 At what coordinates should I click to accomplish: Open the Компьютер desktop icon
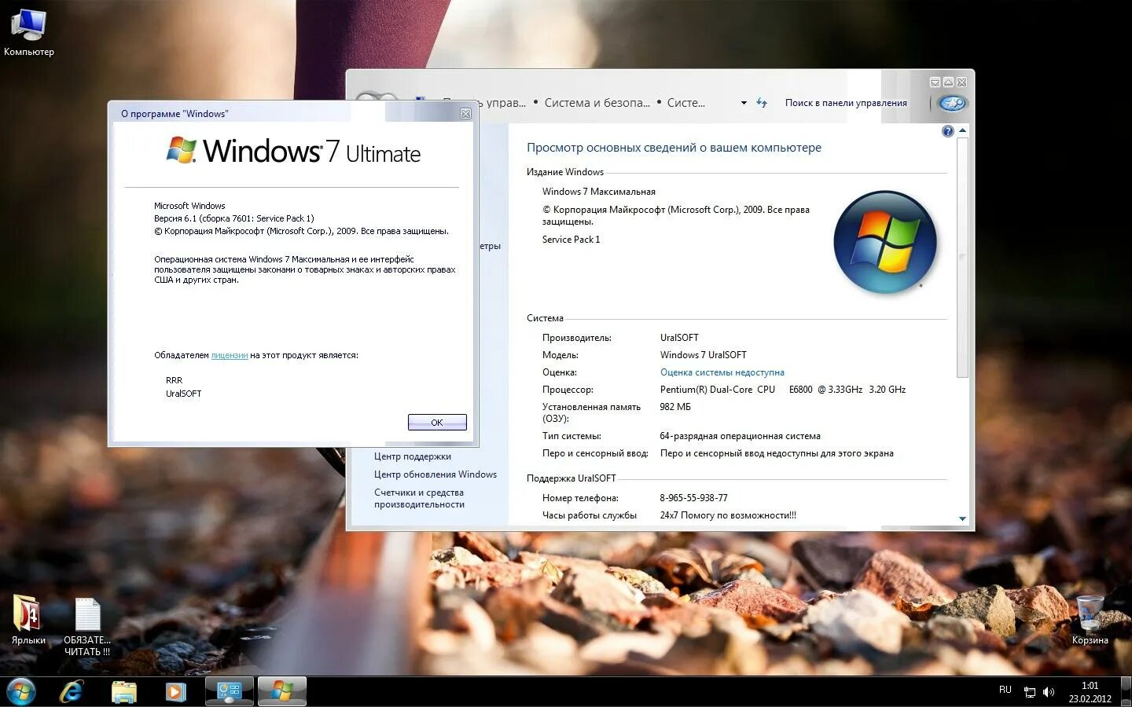[x=29, y=33]
